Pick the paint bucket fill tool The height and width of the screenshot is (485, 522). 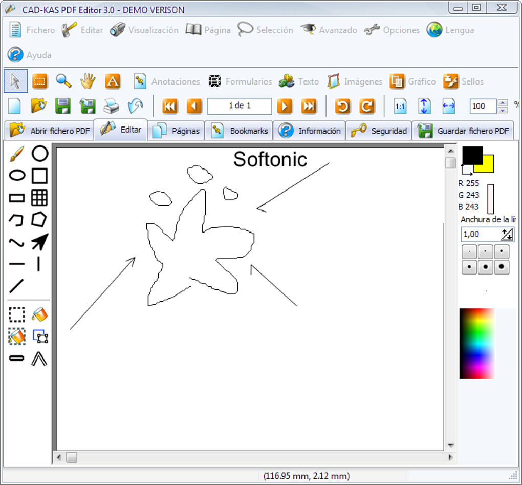39,314
